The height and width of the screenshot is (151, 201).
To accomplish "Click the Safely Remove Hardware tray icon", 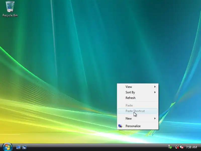I will [x=170, y=147].
